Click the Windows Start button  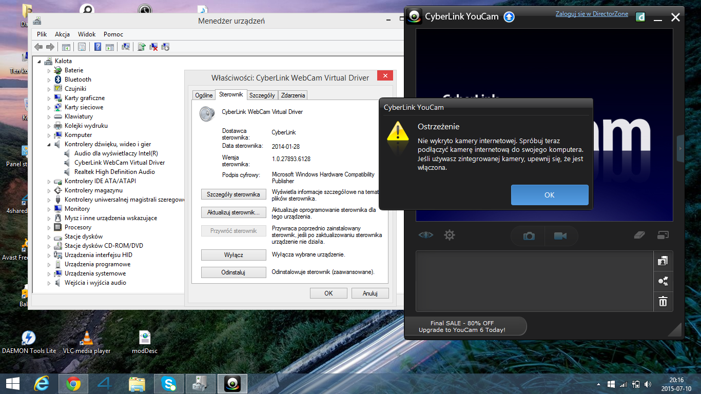[x=12, y=383]
